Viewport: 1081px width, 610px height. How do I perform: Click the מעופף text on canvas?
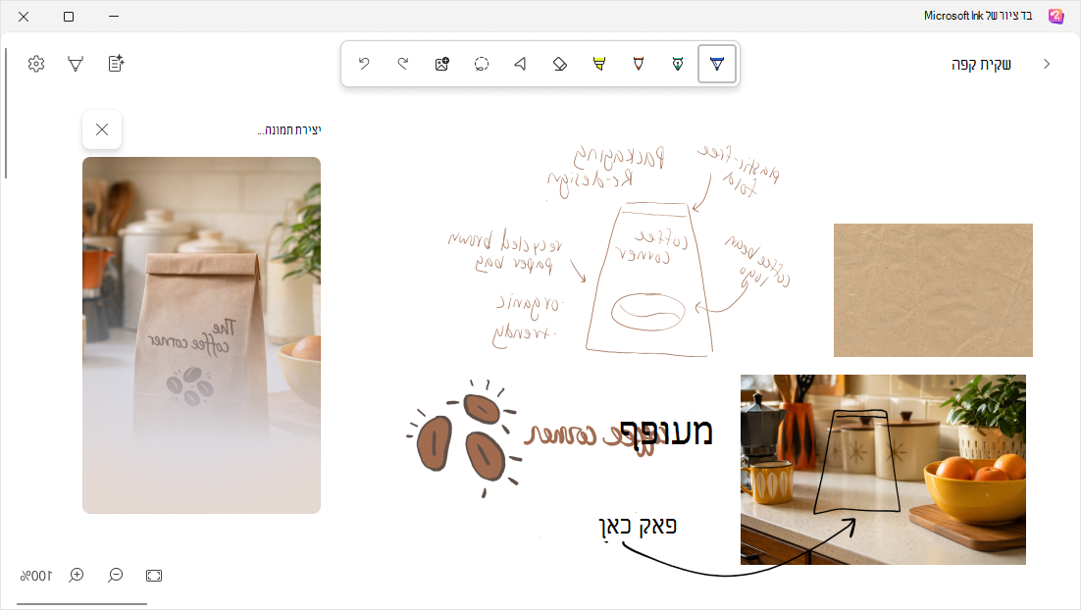tap(666, 432)
